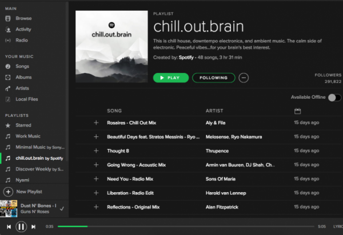Add Rosaires - Chill Out Mix to library
Image resolution: width=343 pixels, height=235 pixels.
click(x=96, y=123)
